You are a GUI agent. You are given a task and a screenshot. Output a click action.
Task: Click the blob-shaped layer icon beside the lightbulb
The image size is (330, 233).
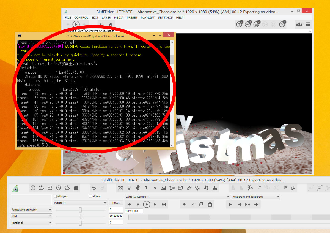click(x=137, y=188)
